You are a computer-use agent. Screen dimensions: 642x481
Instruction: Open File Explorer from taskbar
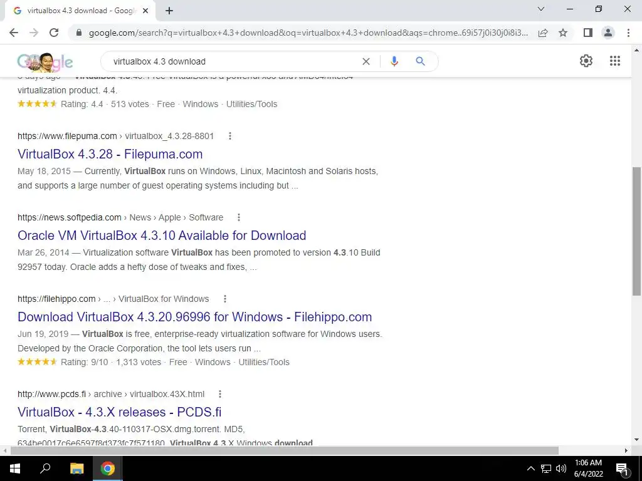pyautogui.click(x=76, y=468)
